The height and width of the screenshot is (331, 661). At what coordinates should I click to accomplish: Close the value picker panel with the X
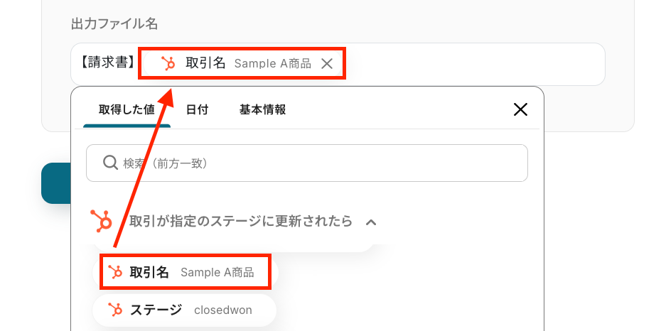click(x=520, y=109)
